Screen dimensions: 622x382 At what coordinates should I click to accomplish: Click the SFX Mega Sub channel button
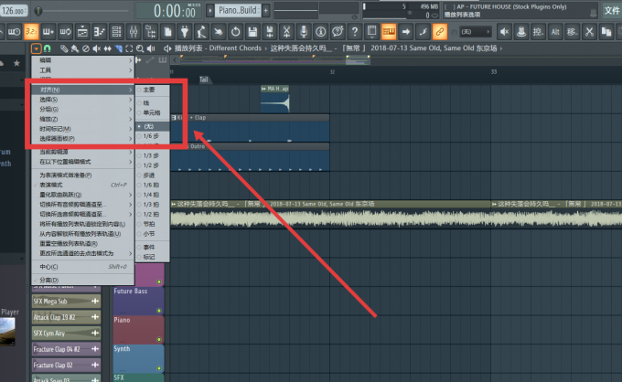[66, 302]
